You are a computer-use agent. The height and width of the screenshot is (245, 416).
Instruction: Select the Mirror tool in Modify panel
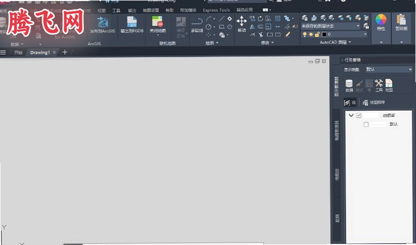click(x=252, y=27)
